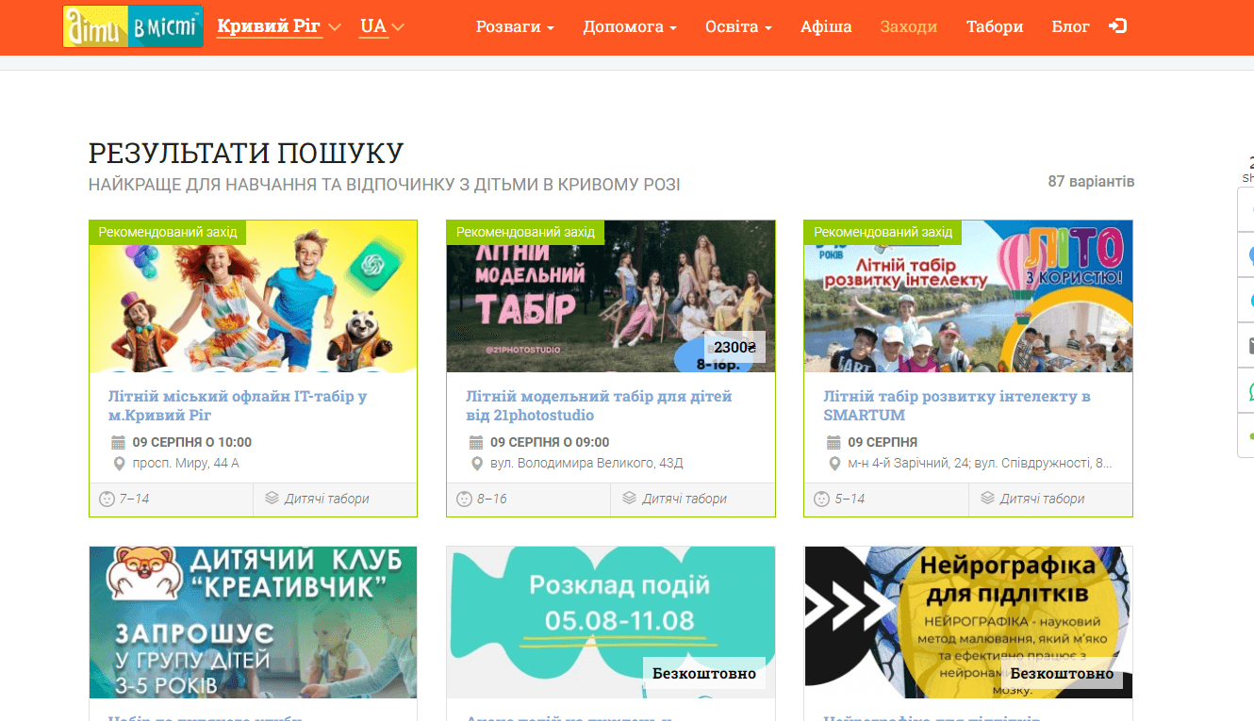Click the age range 8–16

pos(491,499)
